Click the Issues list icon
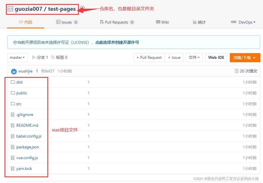This screenshot has width=263, height=183. (58, 22)
